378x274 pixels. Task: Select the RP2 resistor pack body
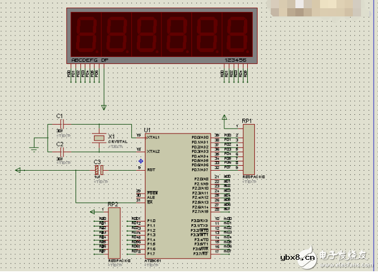coord(114,232)
